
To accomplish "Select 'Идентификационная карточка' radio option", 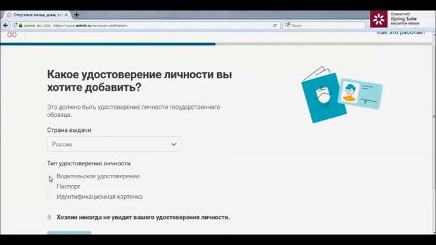I will pos(50,197).
